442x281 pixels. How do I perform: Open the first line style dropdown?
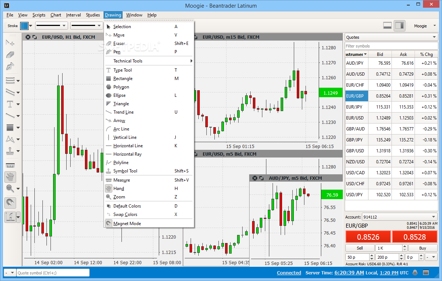coord(51,26)
